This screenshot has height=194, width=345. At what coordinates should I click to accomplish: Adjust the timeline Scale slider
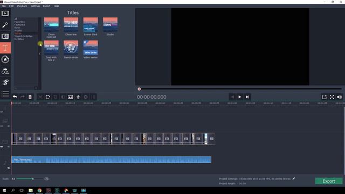click(33, 179)
